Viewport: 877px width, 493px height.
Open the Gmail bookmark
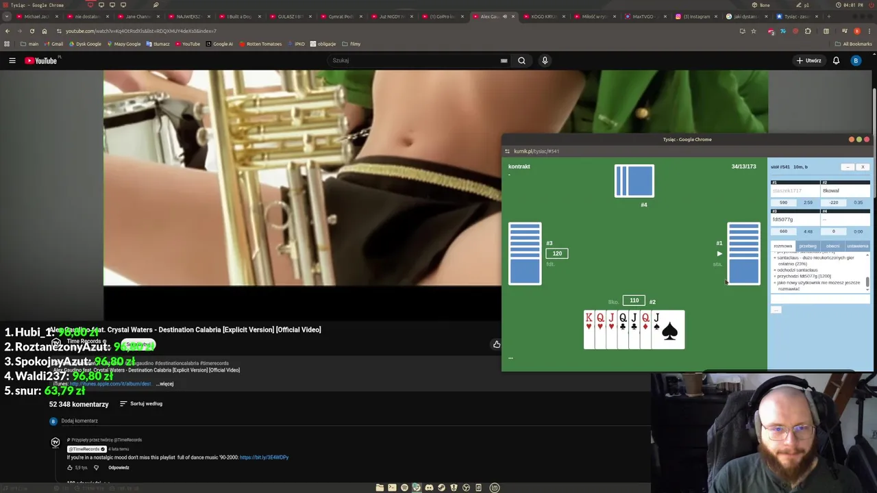pos(53,44)
